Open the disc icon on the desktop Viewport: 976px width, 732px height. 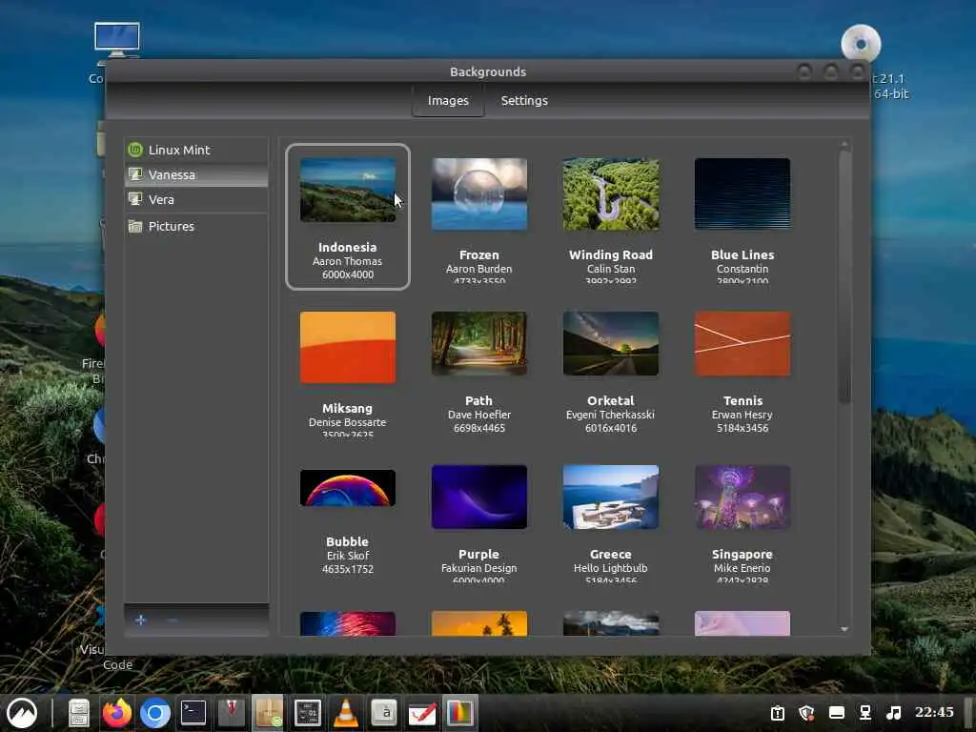click(x=861, y=44)
